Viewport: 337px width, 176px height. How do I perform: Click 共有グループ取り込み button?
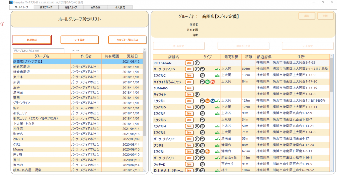(127, 40)
